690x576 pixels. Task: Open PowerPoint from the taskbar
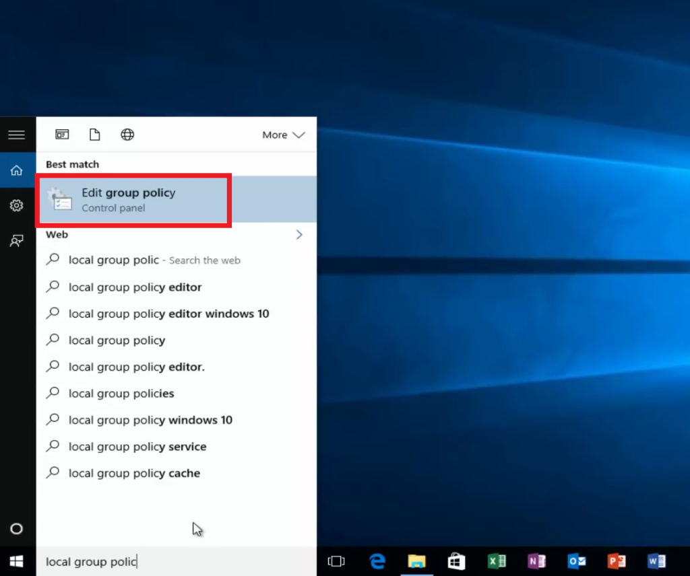click(616, 561)
